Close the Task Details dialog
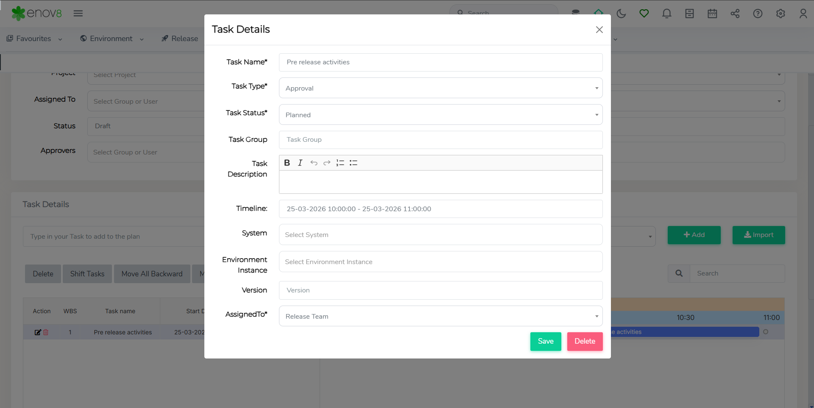 point(599,30)
